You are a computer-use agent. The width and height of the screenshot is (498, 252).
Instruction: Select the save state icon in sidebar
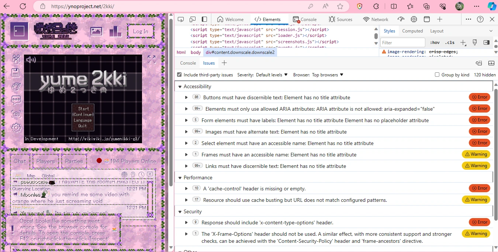(16, 73)
